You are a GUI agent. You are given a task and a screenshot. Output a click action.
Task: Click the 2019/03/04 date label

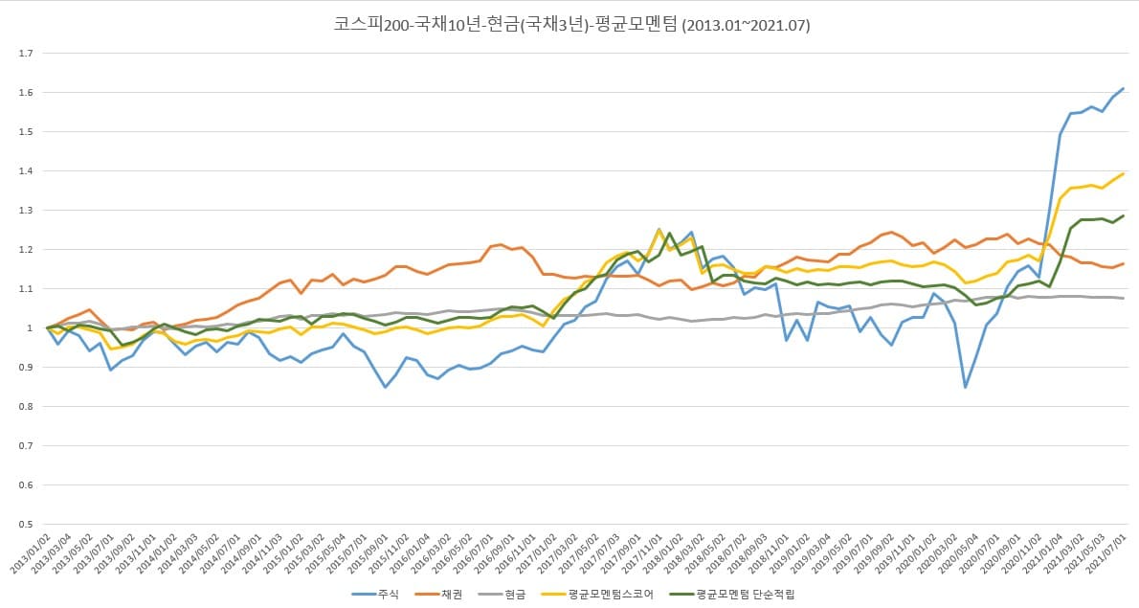pyautogui.click(x=812, y=553)
